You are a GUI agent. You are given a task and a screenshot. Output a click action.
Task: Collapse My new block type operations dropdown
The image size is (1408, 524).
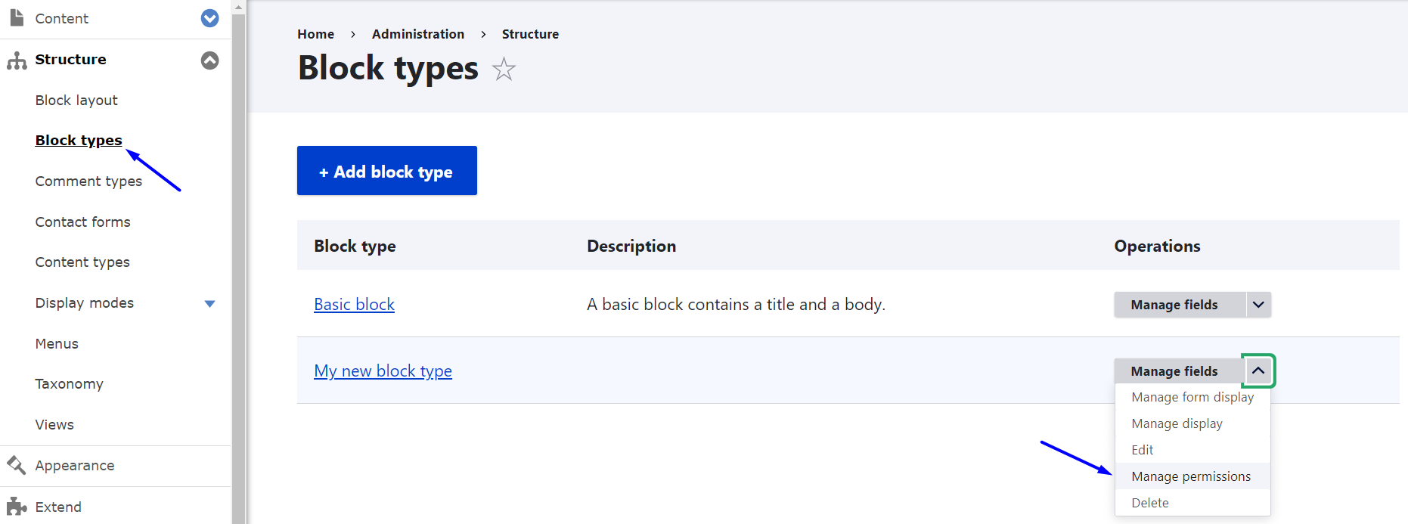pyautogui.click(x=1258, y=371)
